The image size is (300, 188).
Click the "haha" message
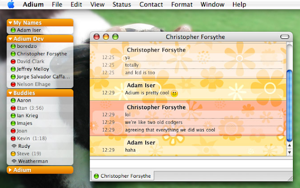tap(130, 150)
